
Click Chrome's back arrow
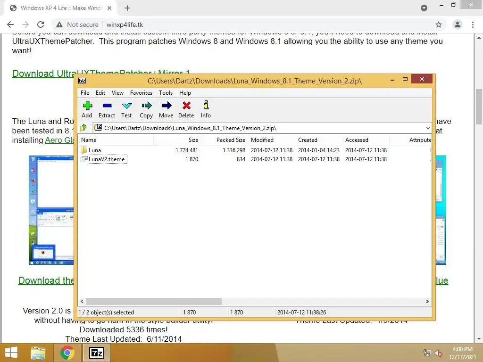10,25
